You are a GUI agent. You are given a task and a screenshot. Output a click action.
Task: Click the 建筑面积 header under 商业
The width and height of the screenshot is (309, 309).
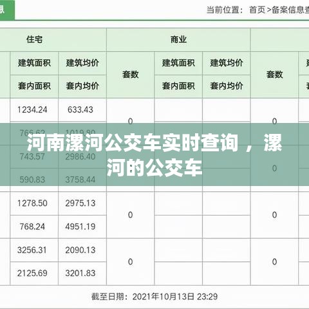[x=178, y=63]
